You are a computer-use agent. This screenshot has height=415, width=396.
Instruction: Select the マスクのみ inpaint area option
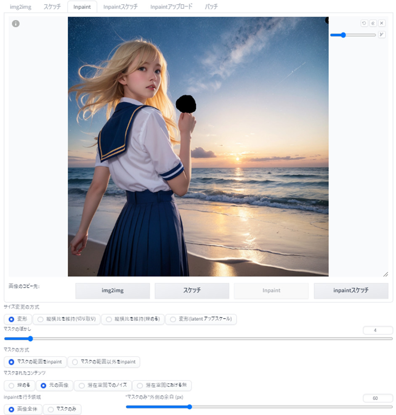click(63, 410)
